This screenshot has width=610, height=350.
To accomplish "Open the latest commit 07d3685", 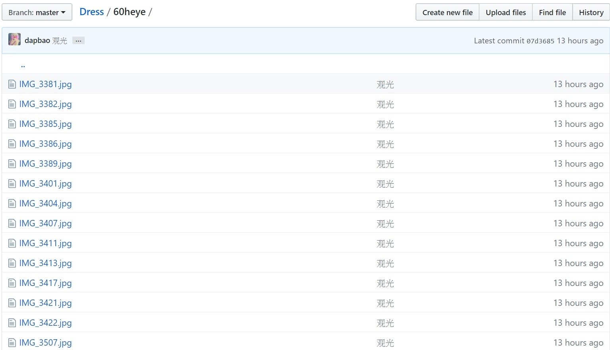I will pyautogui.click(x=540, y=41).
